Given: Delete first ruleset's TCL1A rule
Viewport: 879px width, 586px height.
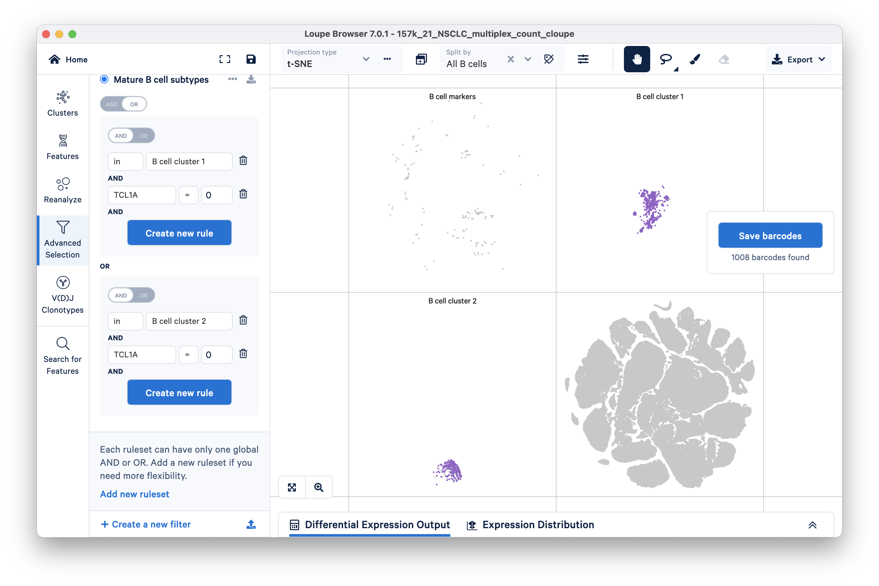Looking at the screenshot, I should coord(243,194).
